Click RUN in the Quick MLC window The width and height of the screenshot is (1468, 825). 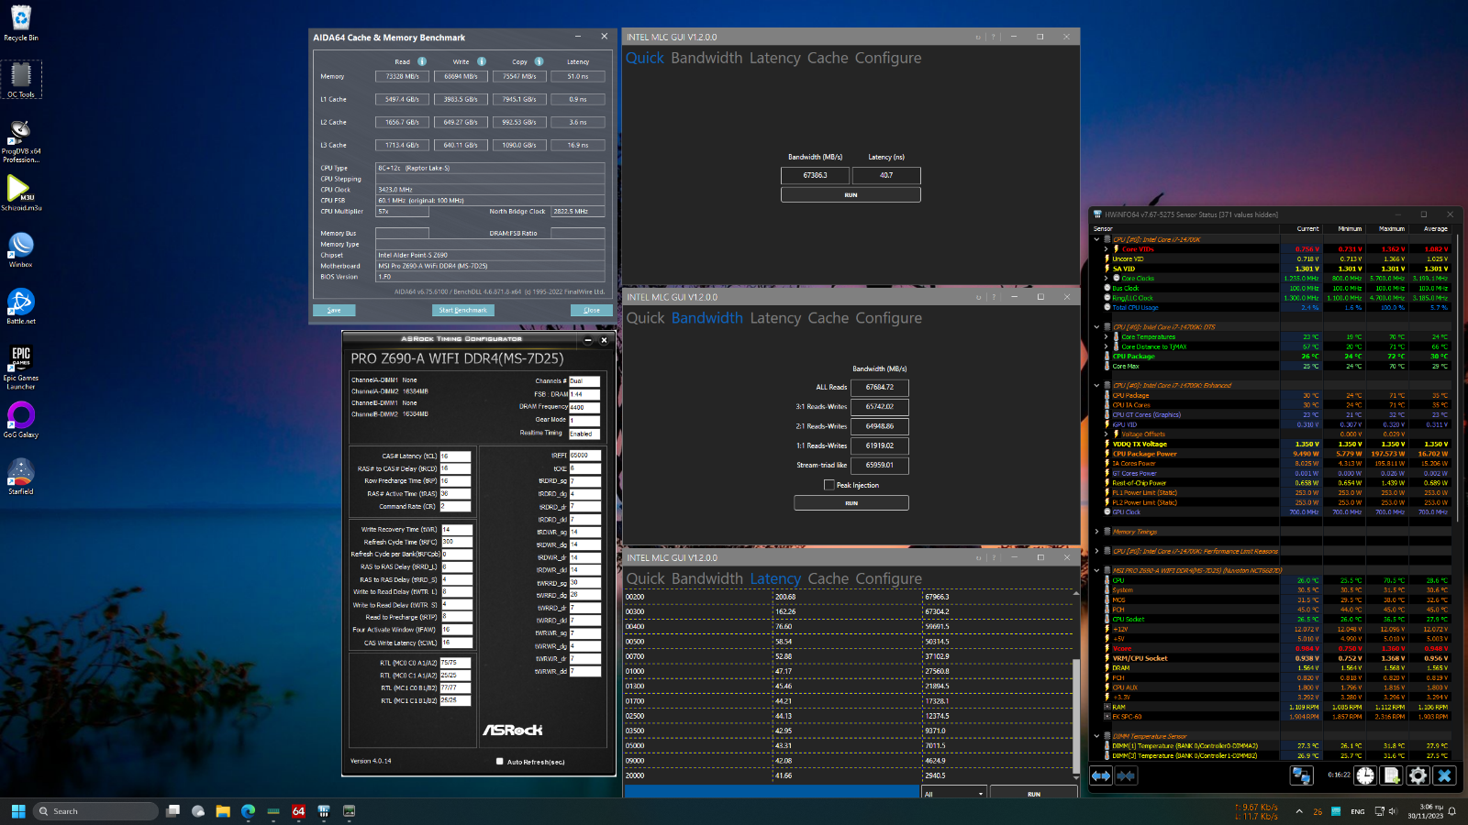tap(851, 194)
